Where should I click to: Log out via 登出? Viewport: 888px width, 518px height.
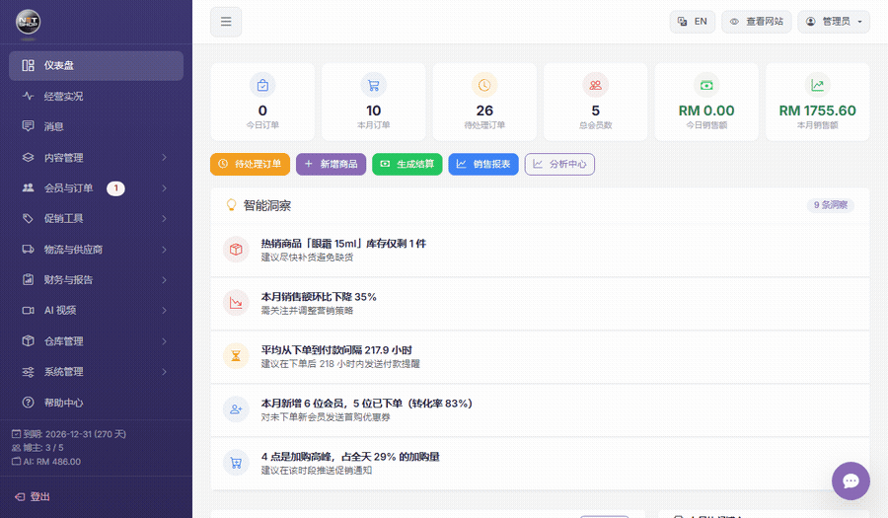tap(33, 496)
